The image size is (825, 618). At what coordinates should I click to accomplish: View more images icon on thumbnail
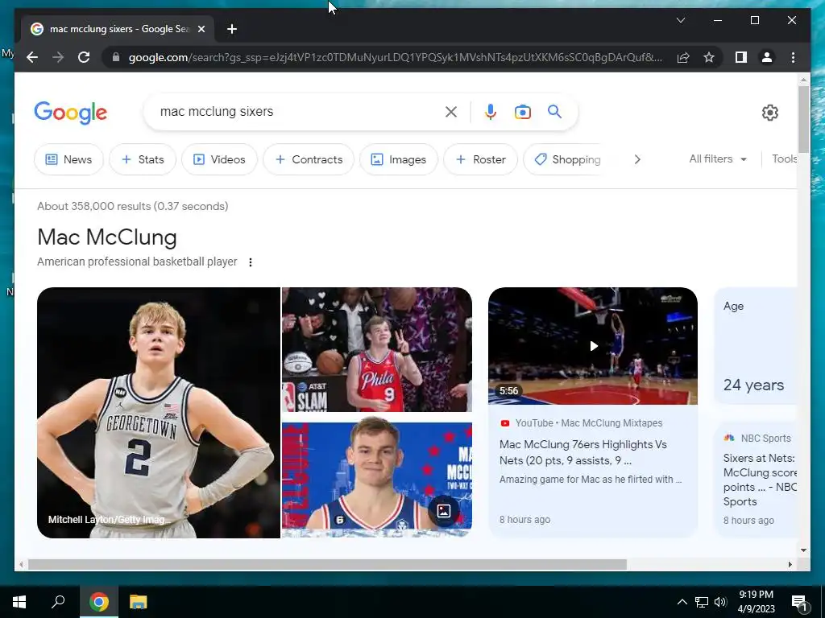pos(444,510)
